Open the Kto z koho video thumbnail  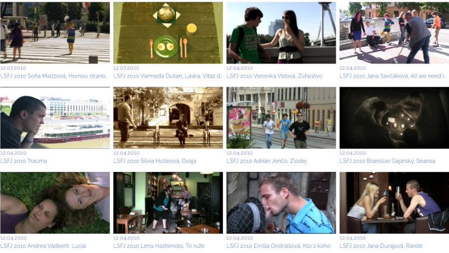pyautogui.click(x=281, y=203)
